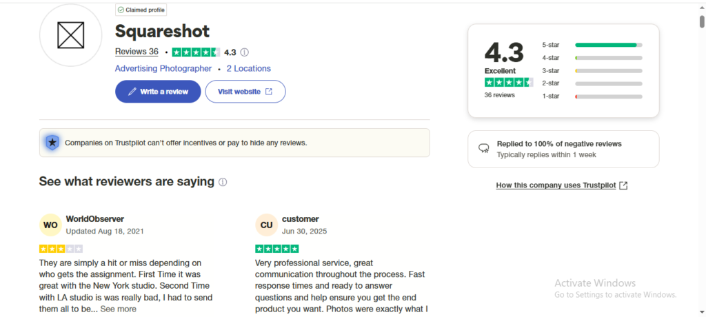
Task: Expand WorldObserver review with See more
Action: point(119,309)
